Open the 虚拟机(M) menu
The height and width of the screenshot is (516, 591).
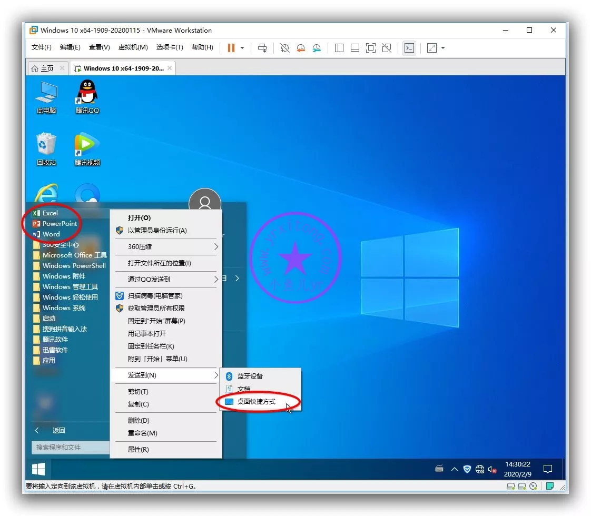[133, 47]
